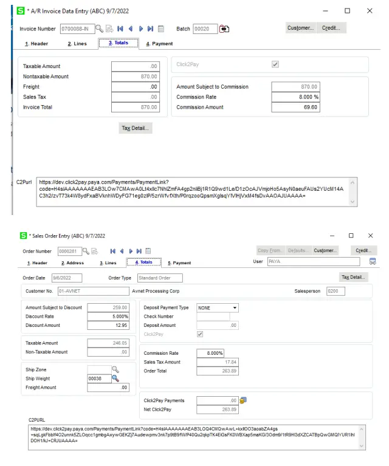This screenshot has height=466, width=389.
Task: Open Tax Detail... in the invoice window
Action: click(x=136, y=128)
